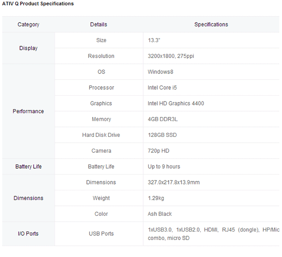Click the Windows8 OS value
This screenshot has height=257, width=282.
(x=160, y=72)
